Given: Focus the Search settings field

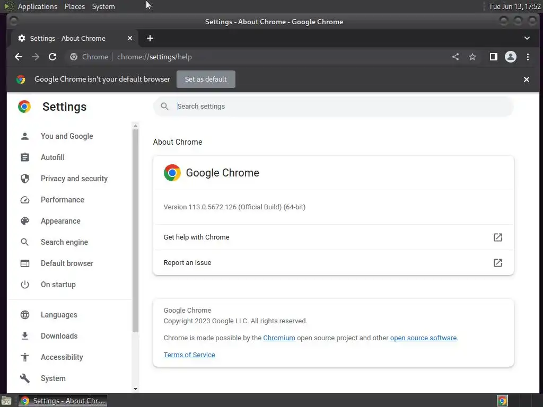Looking at the screenshot, I should (339, 107).
